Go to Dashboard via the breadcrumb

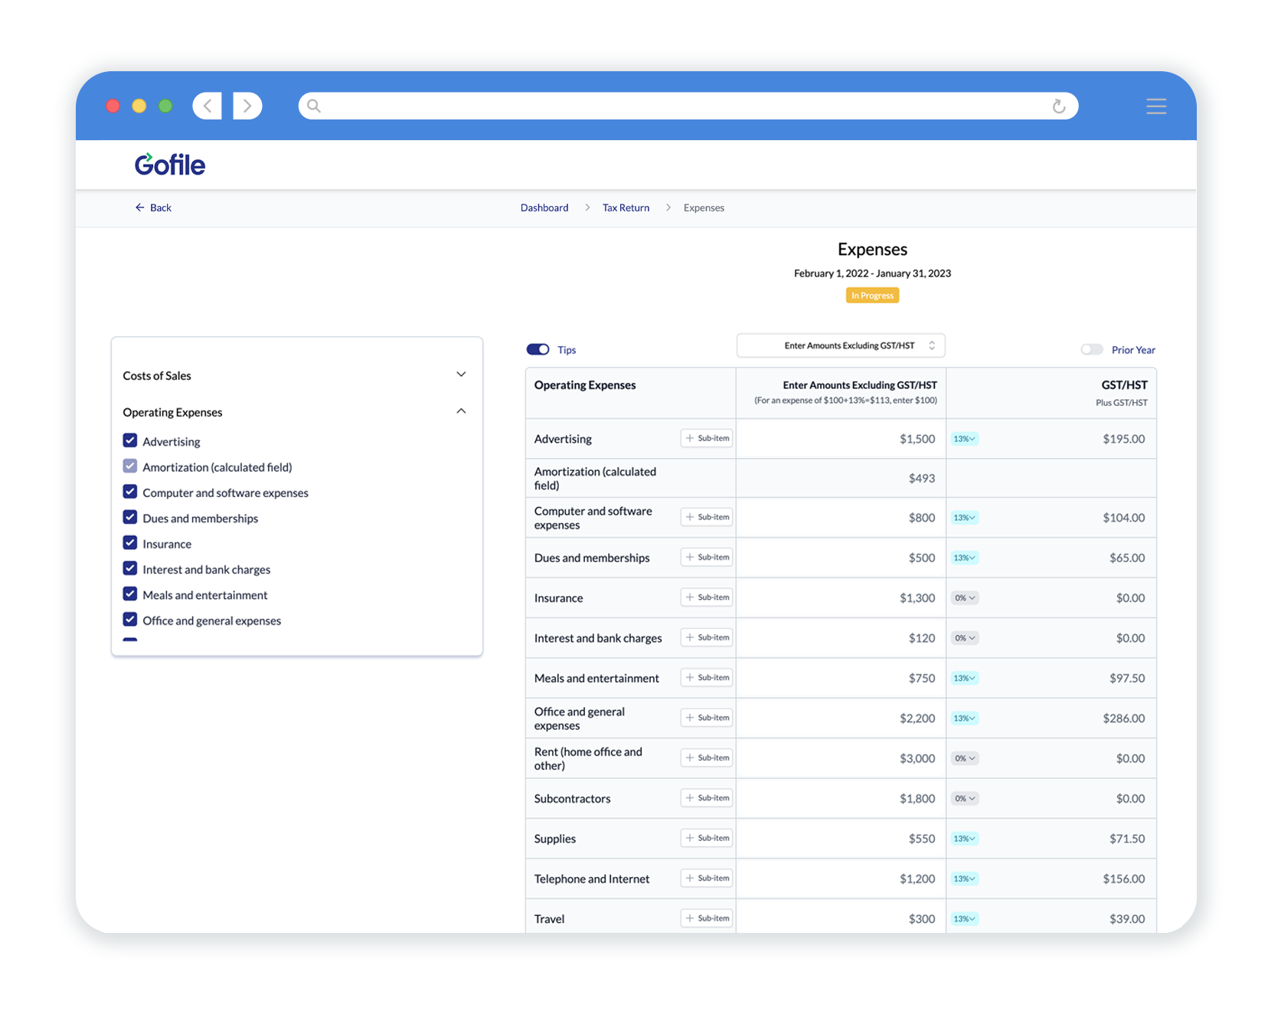(x=544, y=207)
